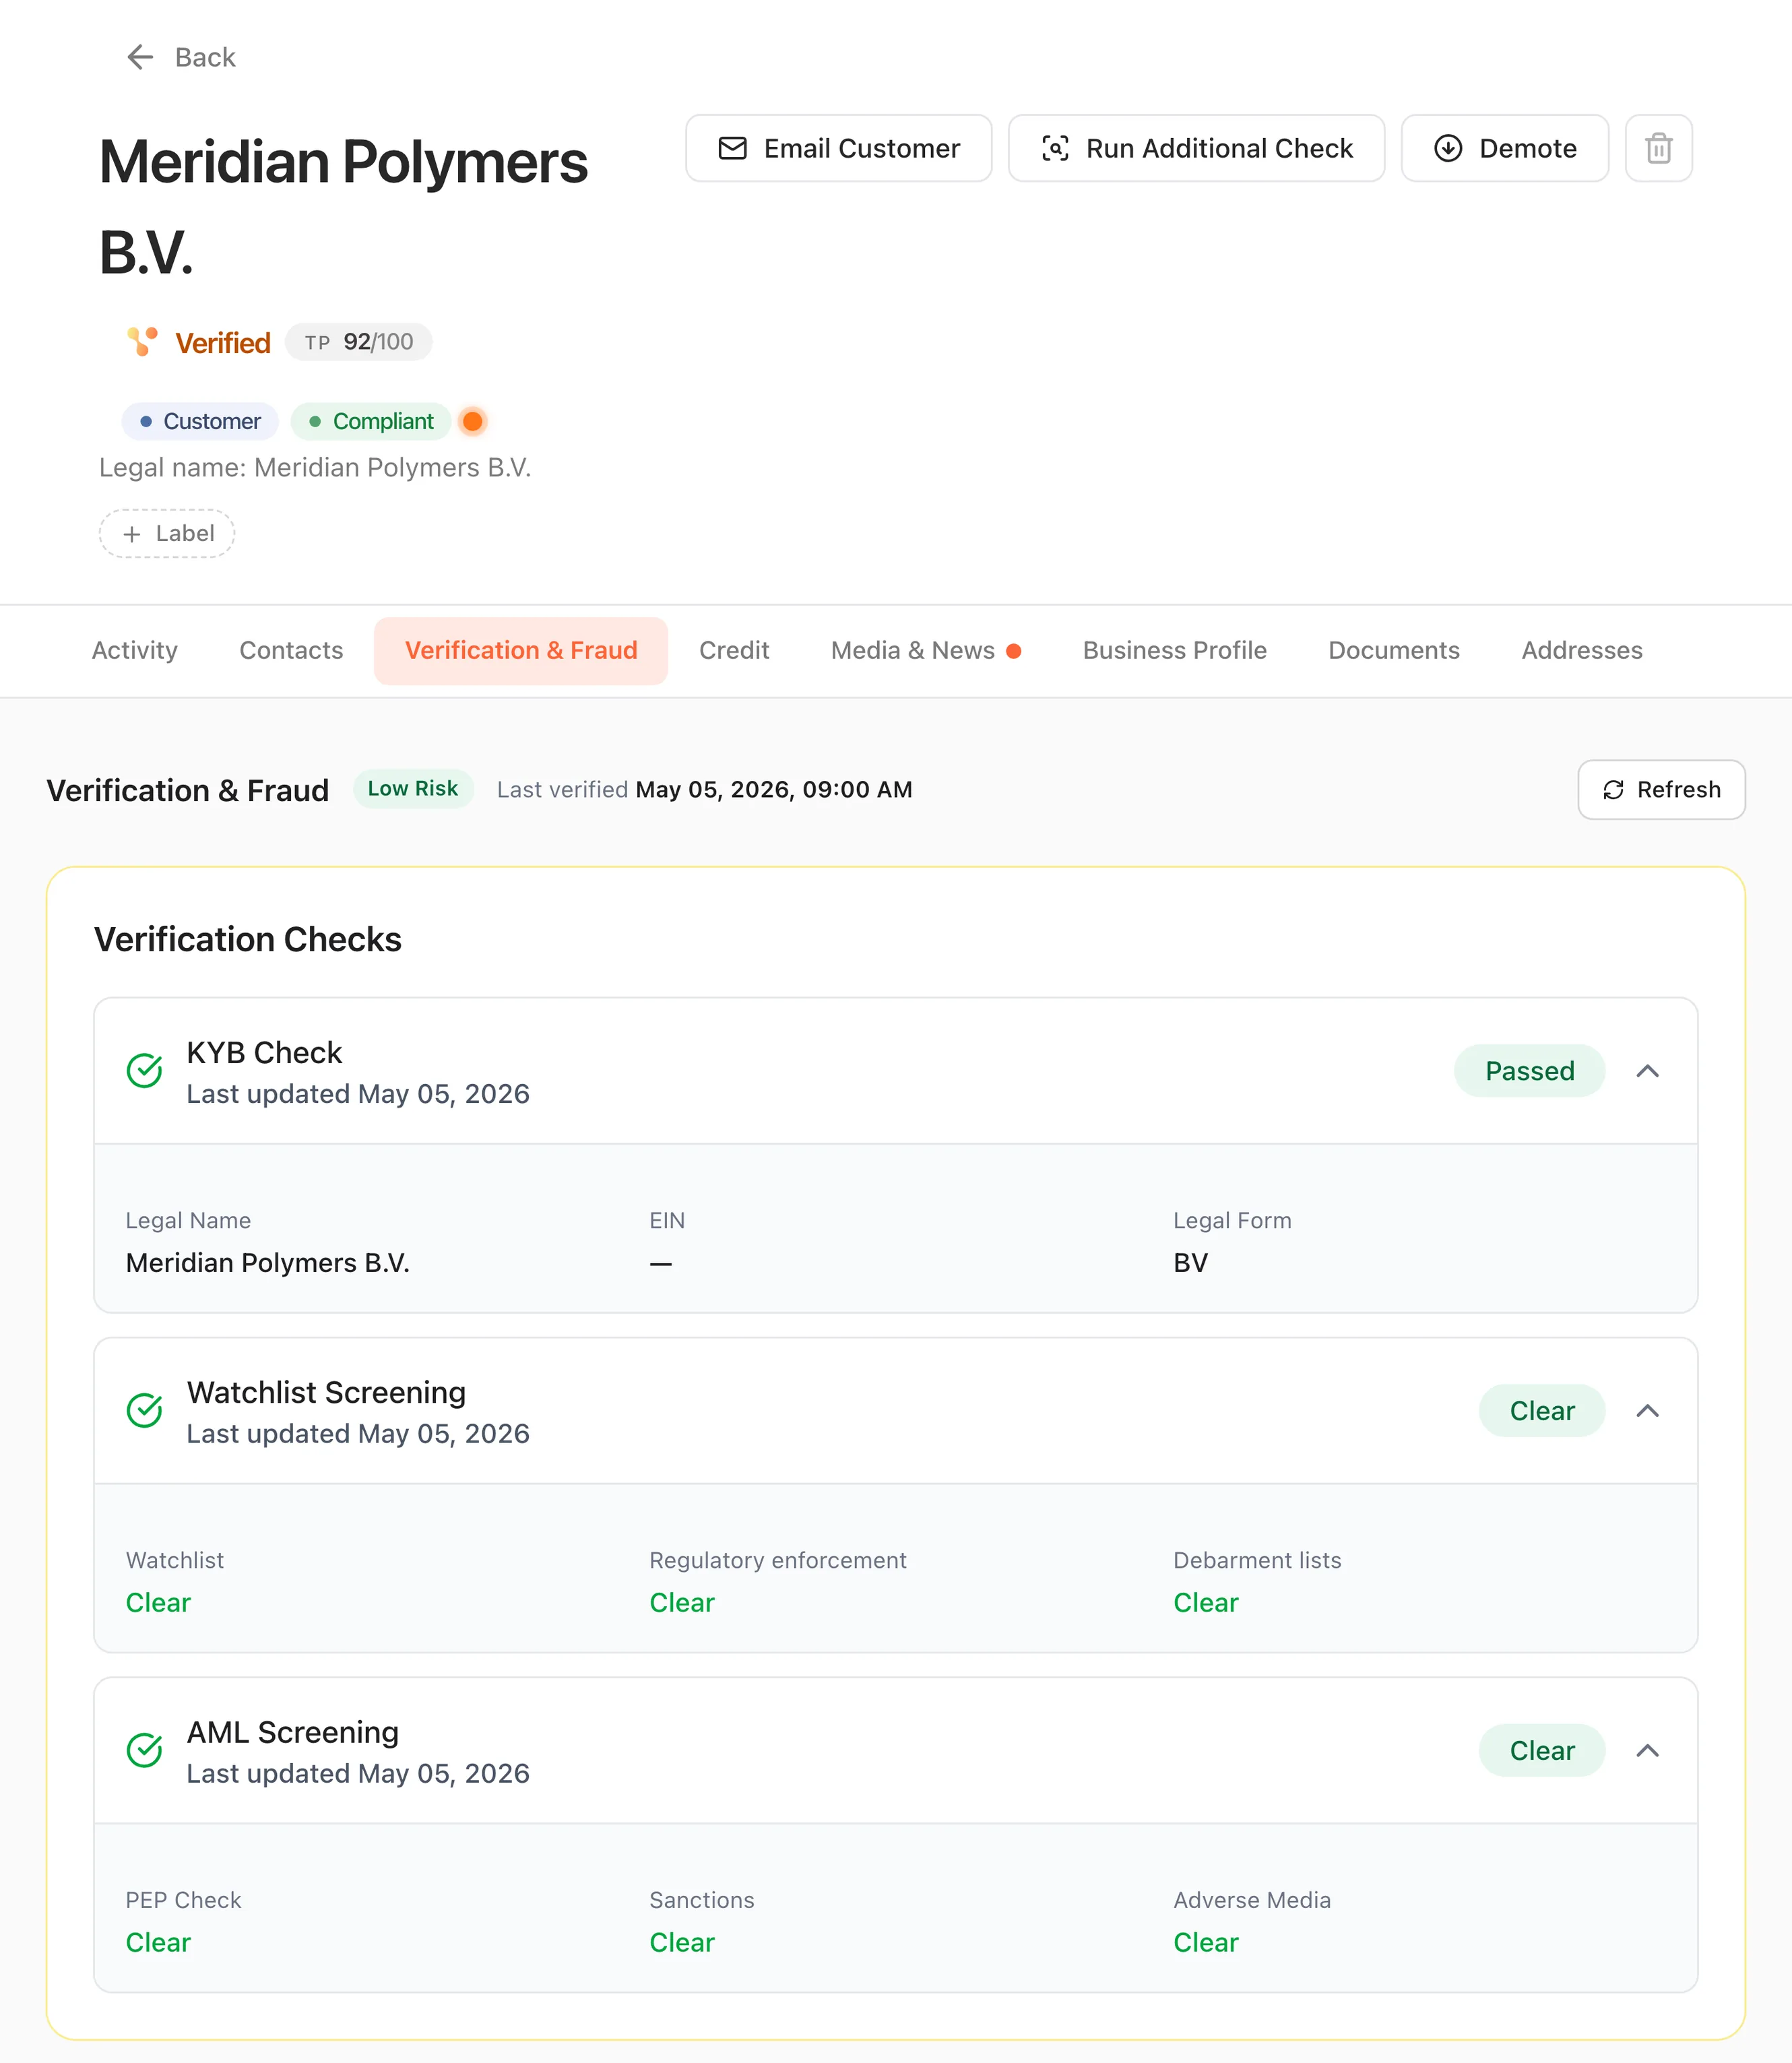Viewport: 1792px width, 2063px height.
Task: Click the AML Screening checkmark icon
Action: [145, 1751]
